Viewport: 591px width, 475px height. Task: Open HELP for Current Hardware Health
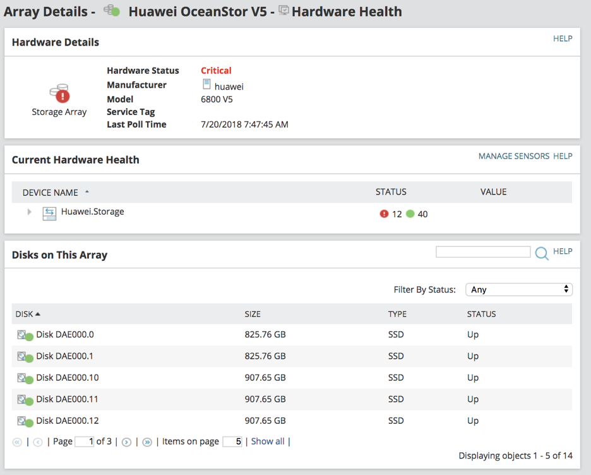pyautogui.click(x=563, y=156)
